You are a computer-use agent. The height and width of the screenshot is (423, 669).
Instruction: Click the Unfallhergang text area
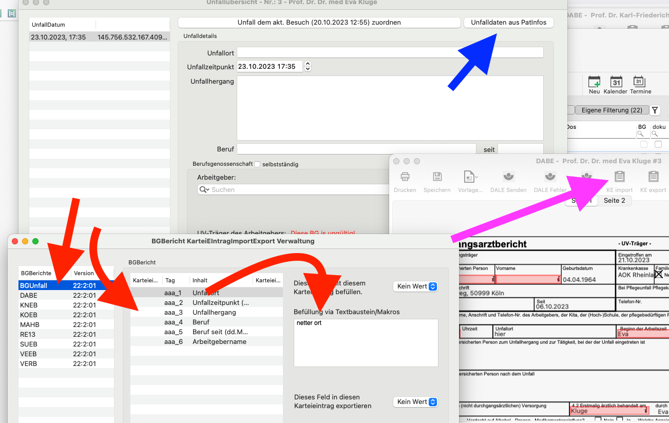click(x=390, y=108)
